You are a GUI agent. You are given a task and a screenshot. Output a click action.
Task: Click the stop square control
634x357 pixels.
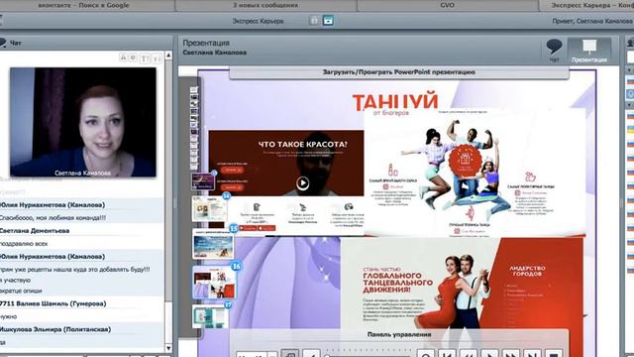coord(553,354)
